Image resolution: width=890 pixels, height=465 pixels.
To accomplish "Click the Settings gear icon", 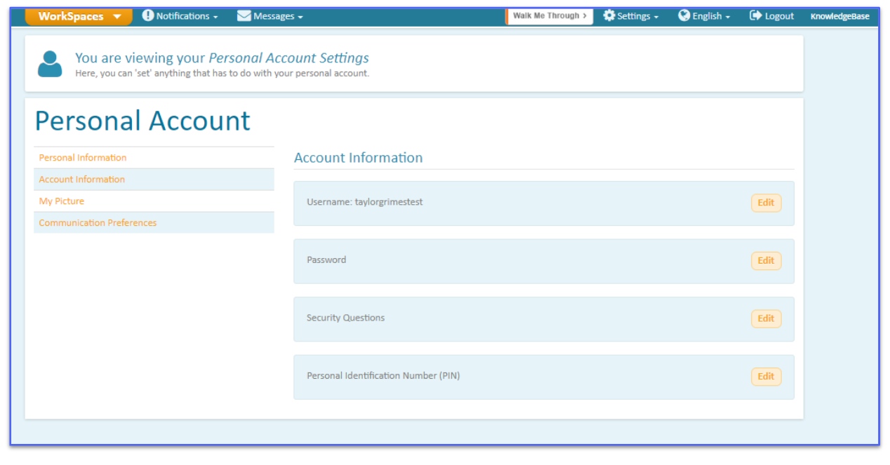I will 609,15.
